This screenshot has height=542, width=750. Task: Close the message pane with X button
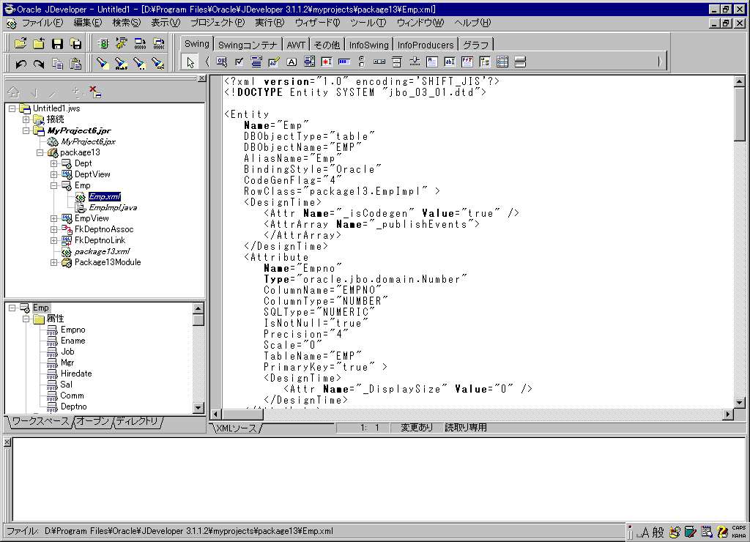7,442
